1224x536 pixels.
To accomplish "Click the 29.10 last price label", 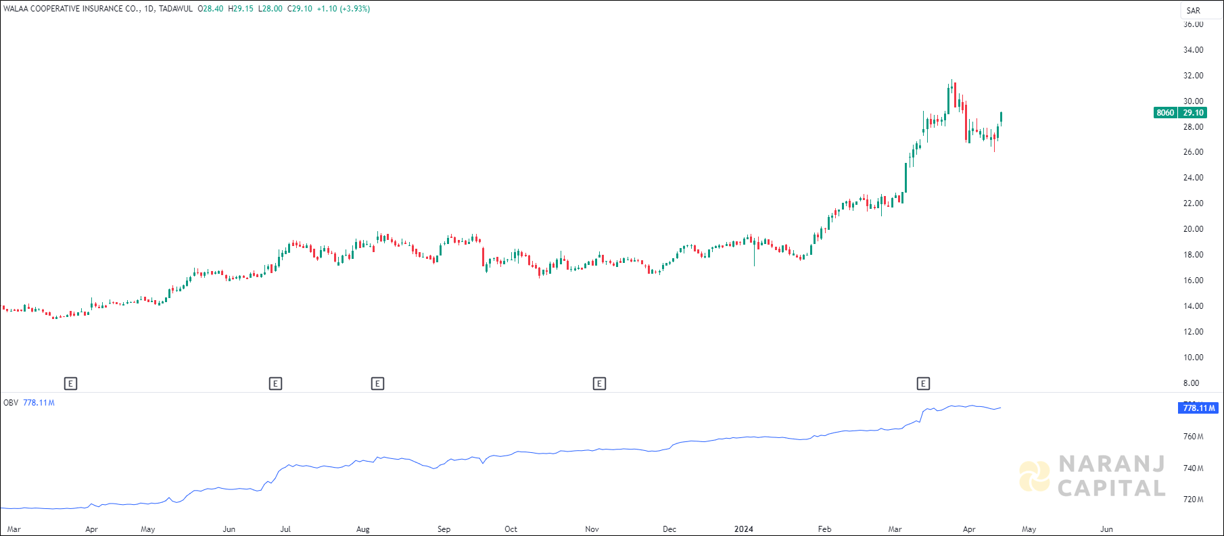I will coord(1193,113).
